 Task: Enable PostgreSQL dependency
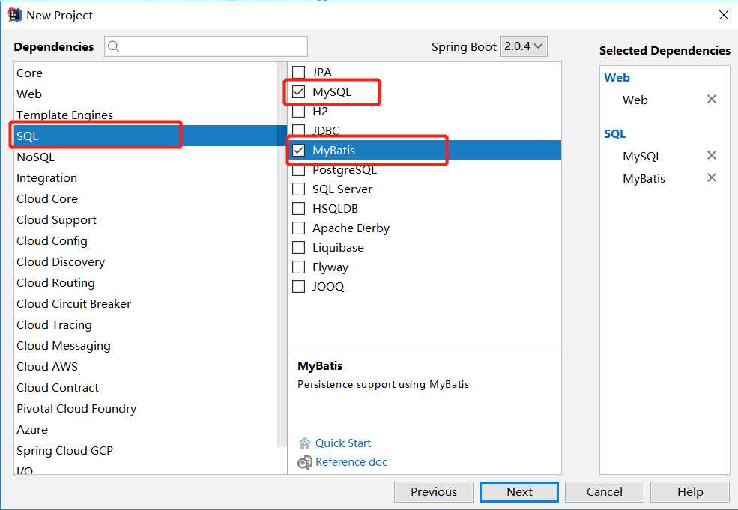[298, 170]
